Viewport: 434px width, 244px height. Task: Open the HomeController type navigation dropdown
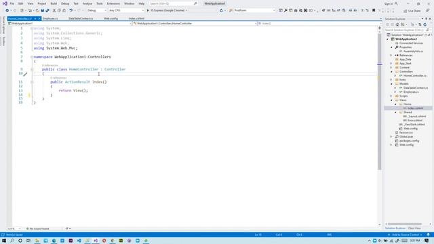click(x=195, y=24)
